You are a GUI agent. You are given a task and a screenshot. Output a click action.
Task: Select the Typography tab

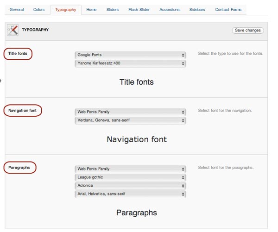66,10
